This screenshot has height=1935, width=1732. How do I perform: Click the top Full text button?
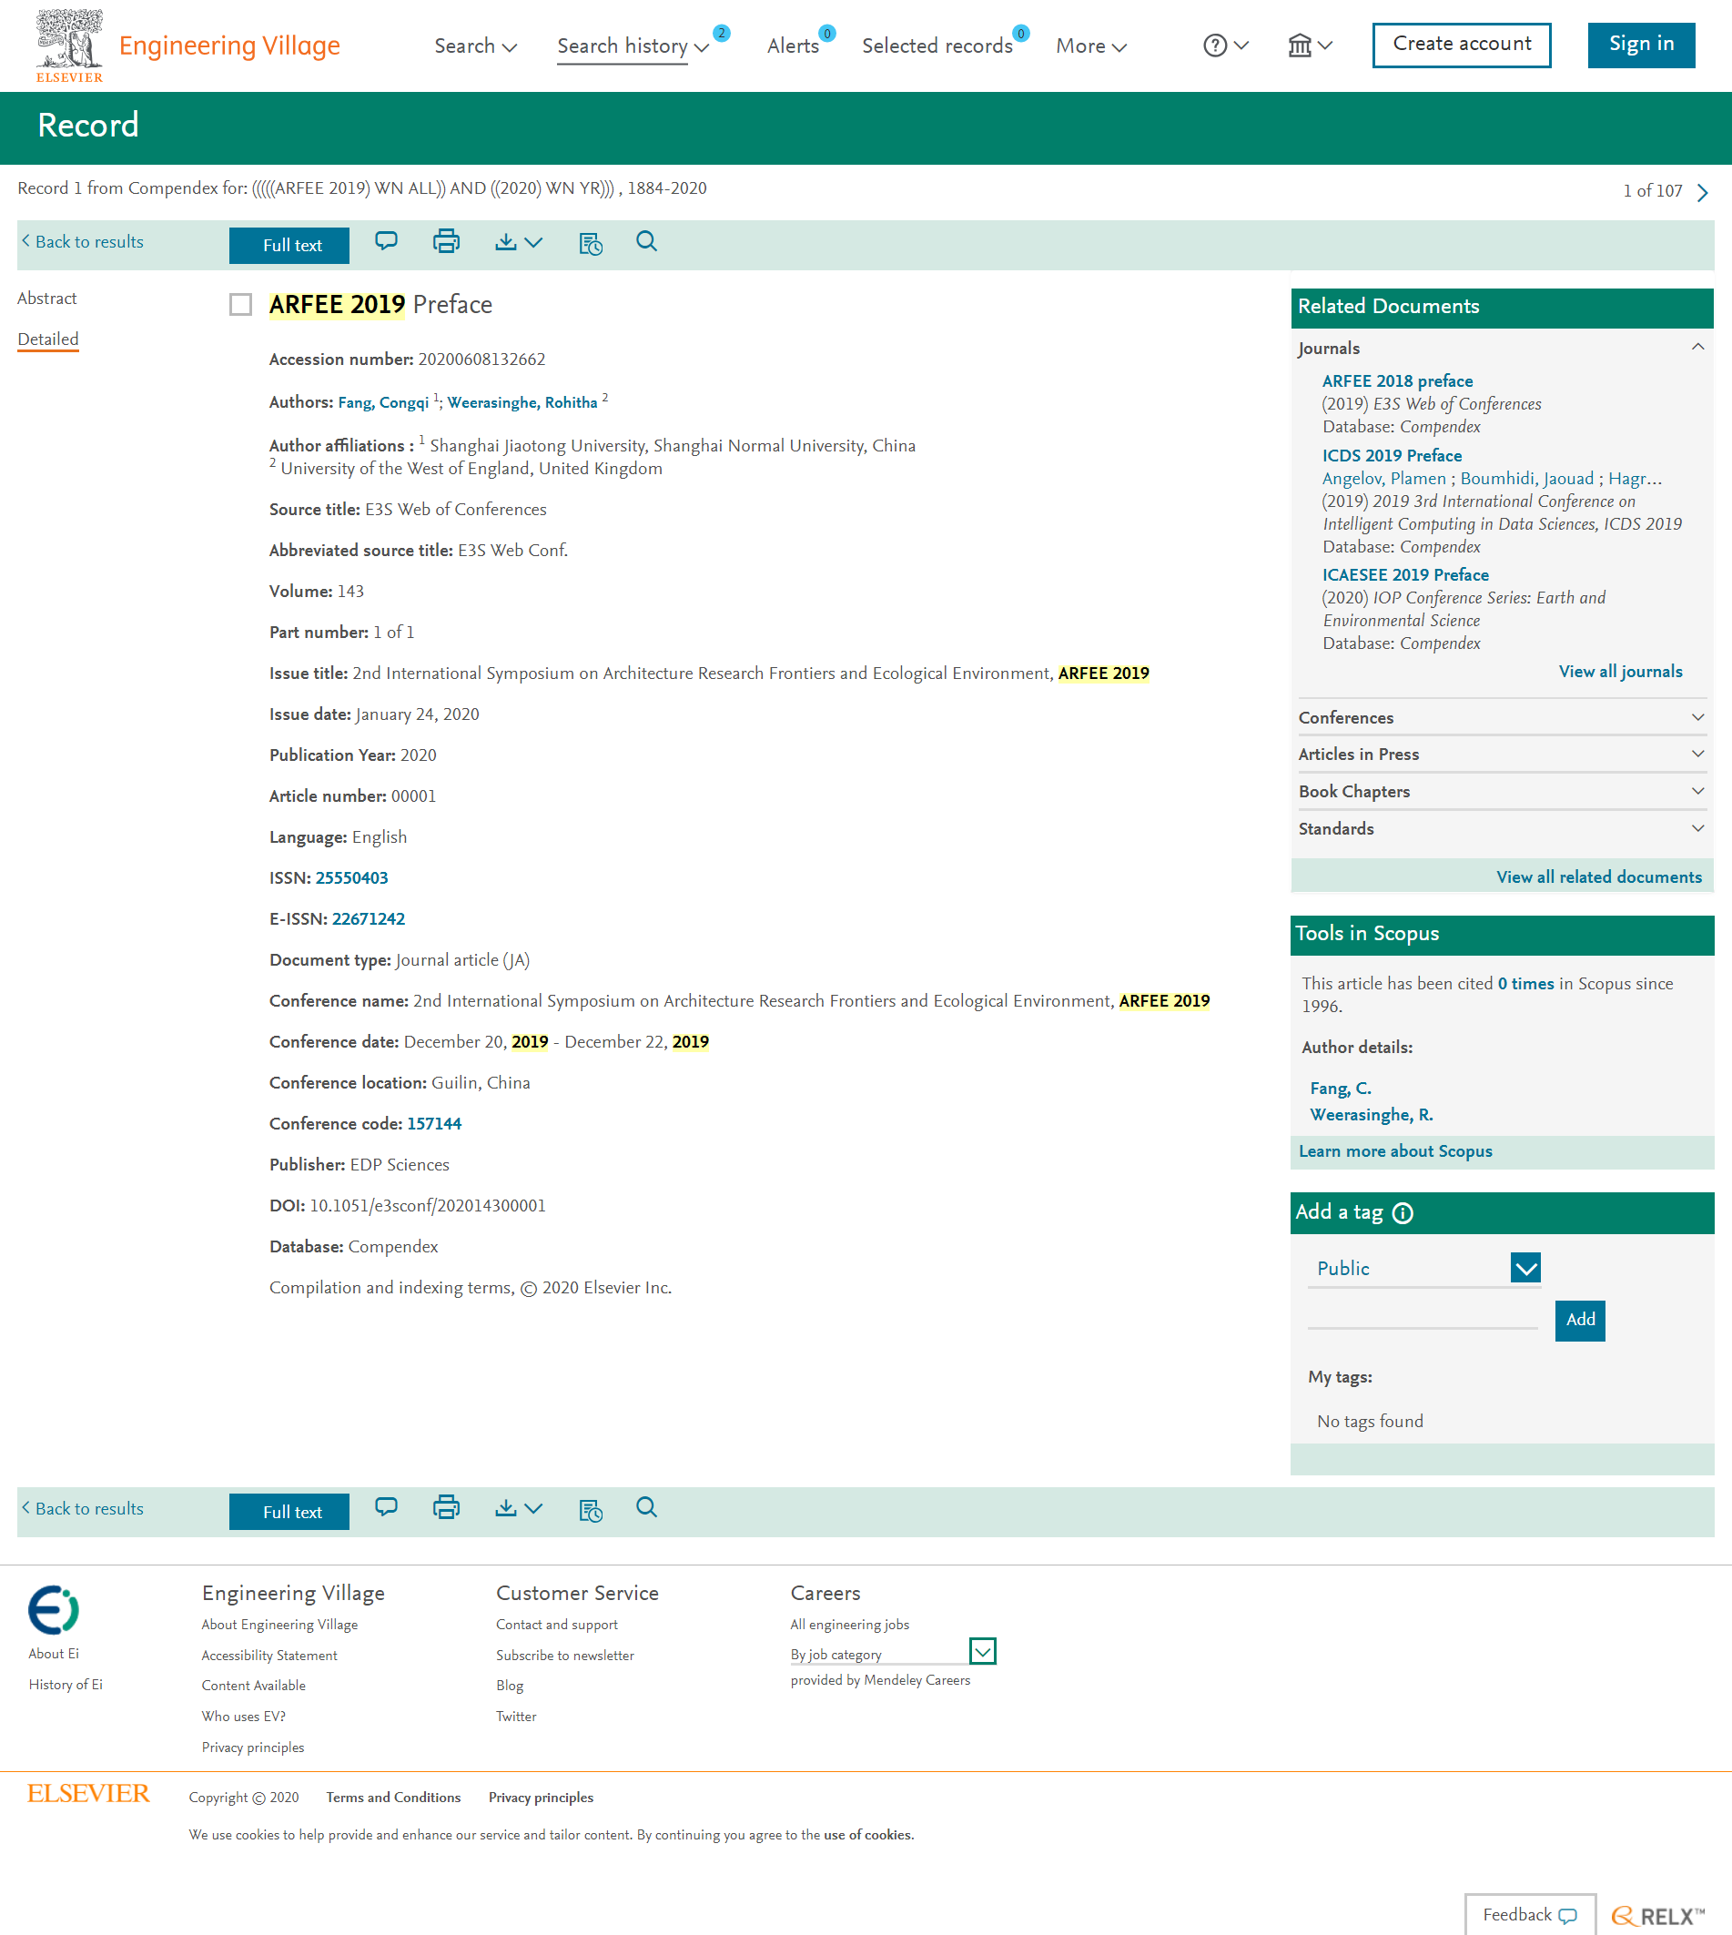[289, 246]
